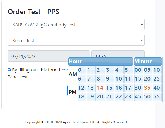The width and height of the screenshot is (165, 128).
Task: Choose hour 17 in the time picker
Action: [129, 88]
